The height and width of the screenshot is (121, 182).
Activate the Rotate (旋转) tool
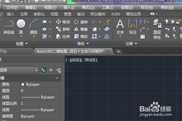point(81,22)
